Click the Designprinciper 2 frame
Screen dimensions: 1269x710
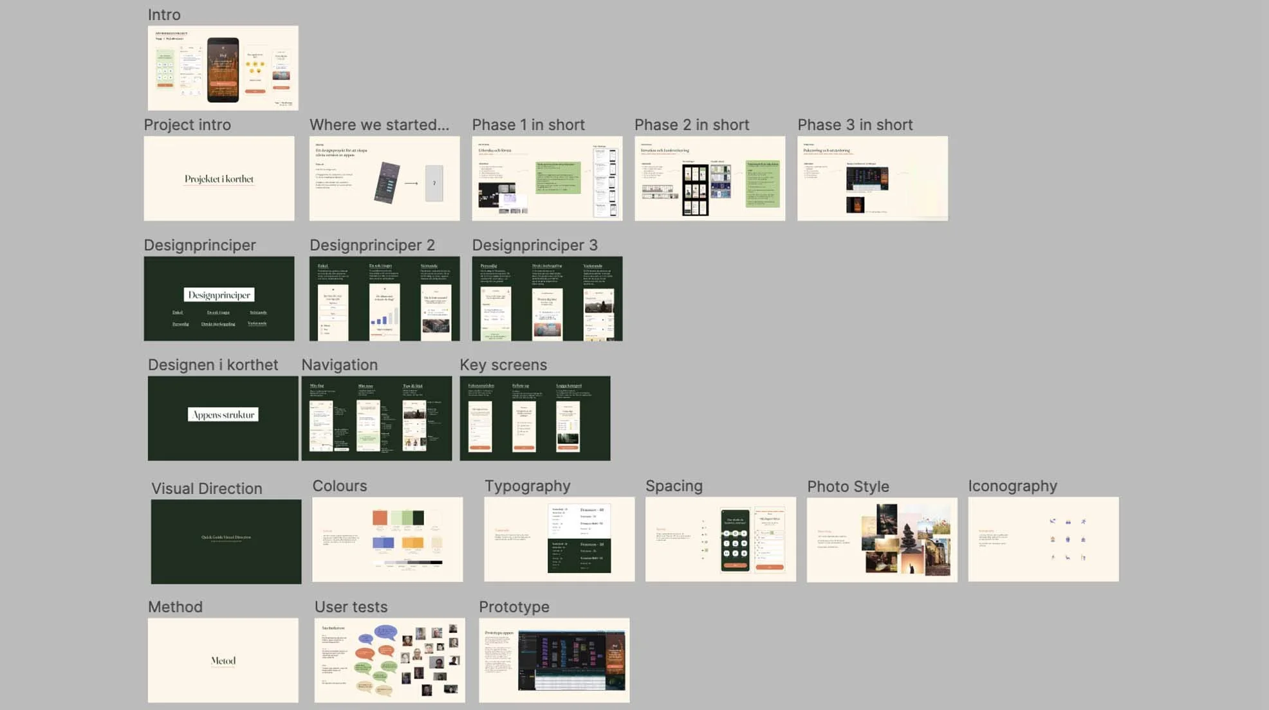coord(384,298)
